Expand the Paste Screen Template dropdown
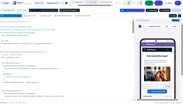Viewport: 183px width, 104px height. tap(69, 10)
